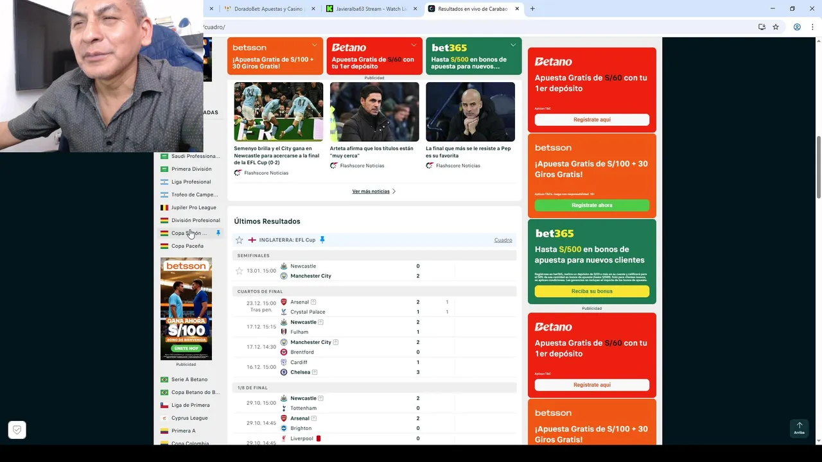822x462 pixels.
Task: Click the advancing icon next to Chelsea
Action: (315, 372)
